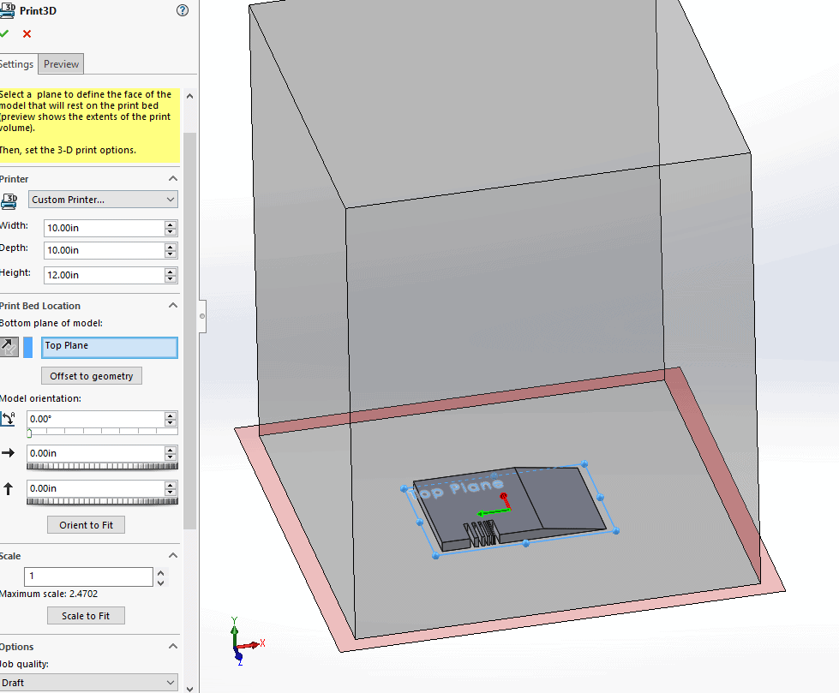Screen dimensions: 839x693
Task: Click the vertical offset arrow icon
Action: (x=9, y=489)
